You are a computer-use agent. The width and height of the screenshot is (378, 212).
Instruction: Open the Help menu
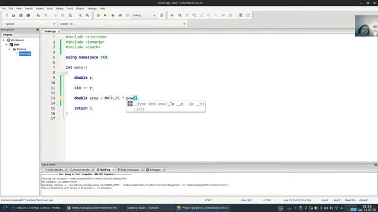click(102, 8)
